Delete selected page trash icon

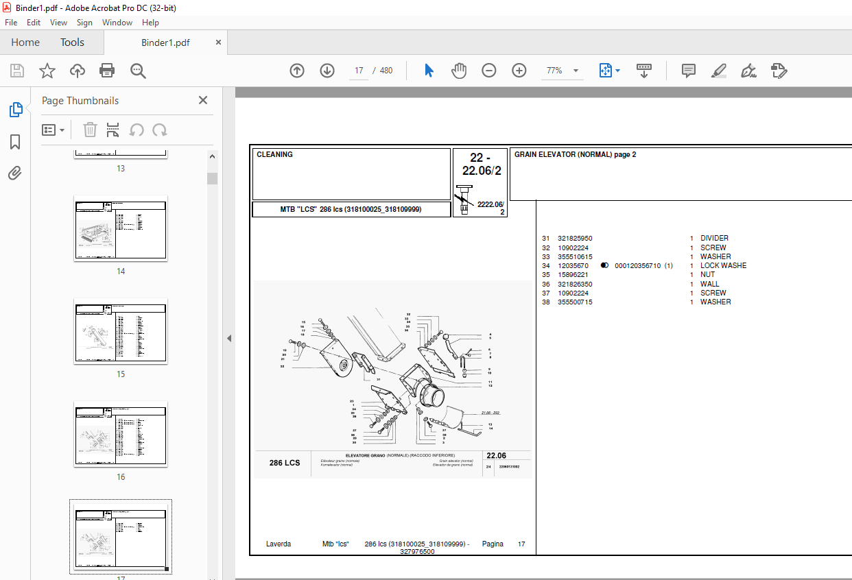pos(90,130)
